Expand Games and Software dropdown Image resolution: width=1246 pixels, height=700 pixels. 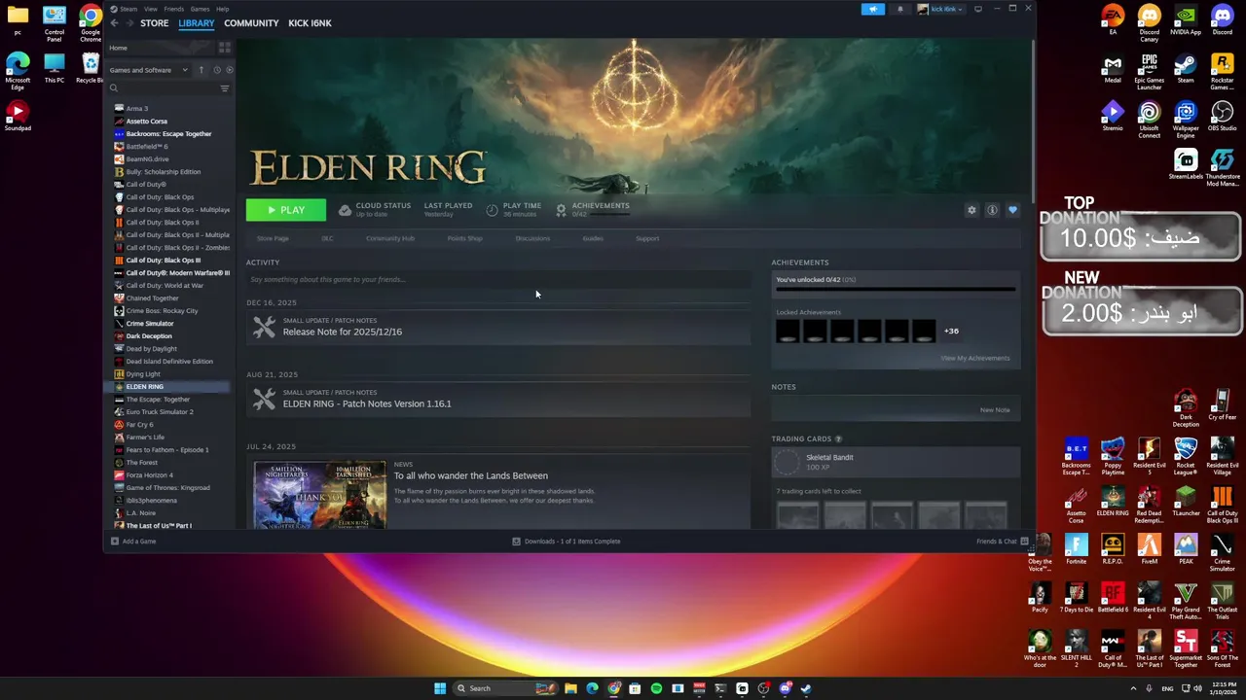click(149, 70)
